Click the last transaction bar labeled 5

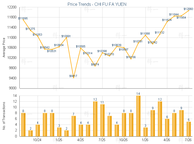click(189, 129)
